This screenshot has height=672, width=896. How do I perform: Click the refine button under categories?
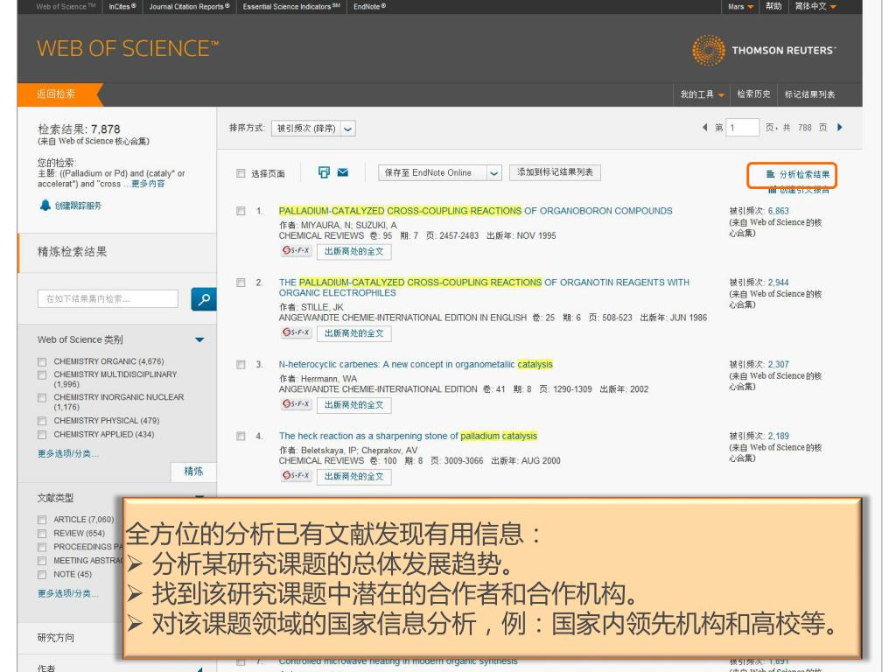click(193, 472)
